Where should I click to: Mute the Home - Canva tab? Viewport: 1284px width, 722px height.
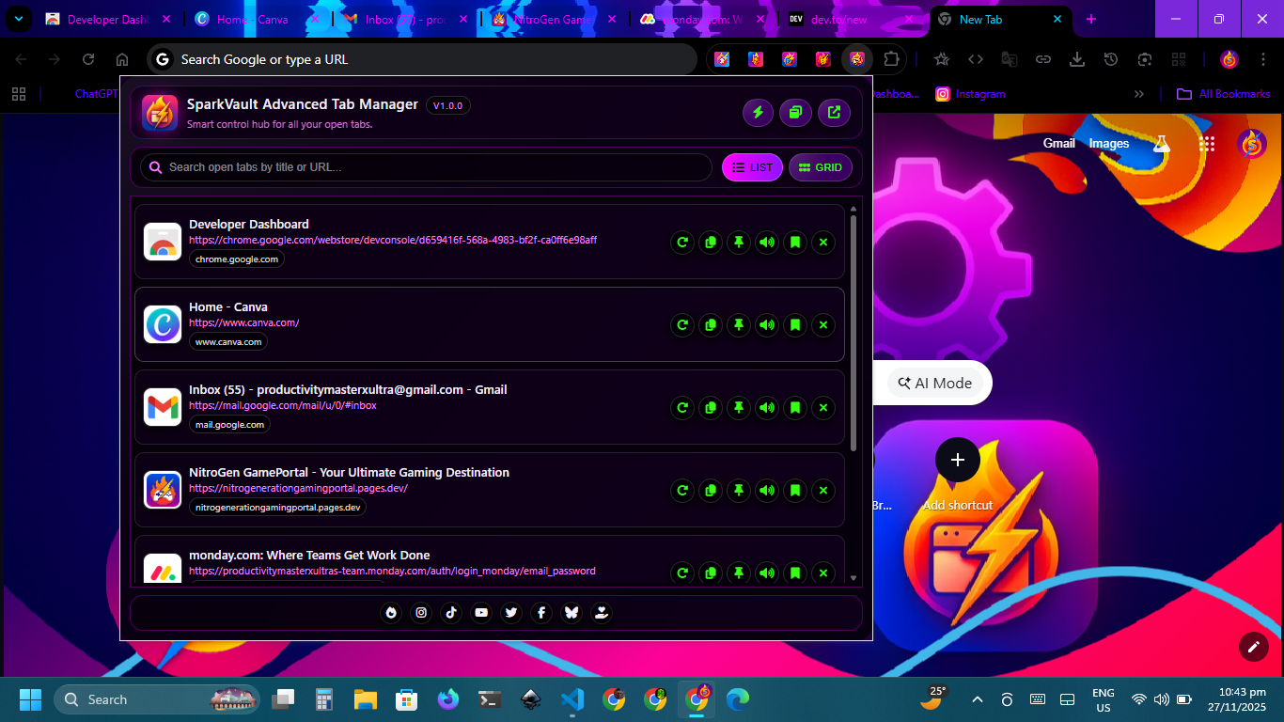tap(767, 325)
